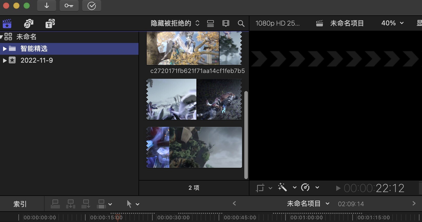The width and height of the screenshot is (422, 222).
Task: Click ruler mark 00:00:30:00
Action: pyautogui.click(x=173, y=218)
